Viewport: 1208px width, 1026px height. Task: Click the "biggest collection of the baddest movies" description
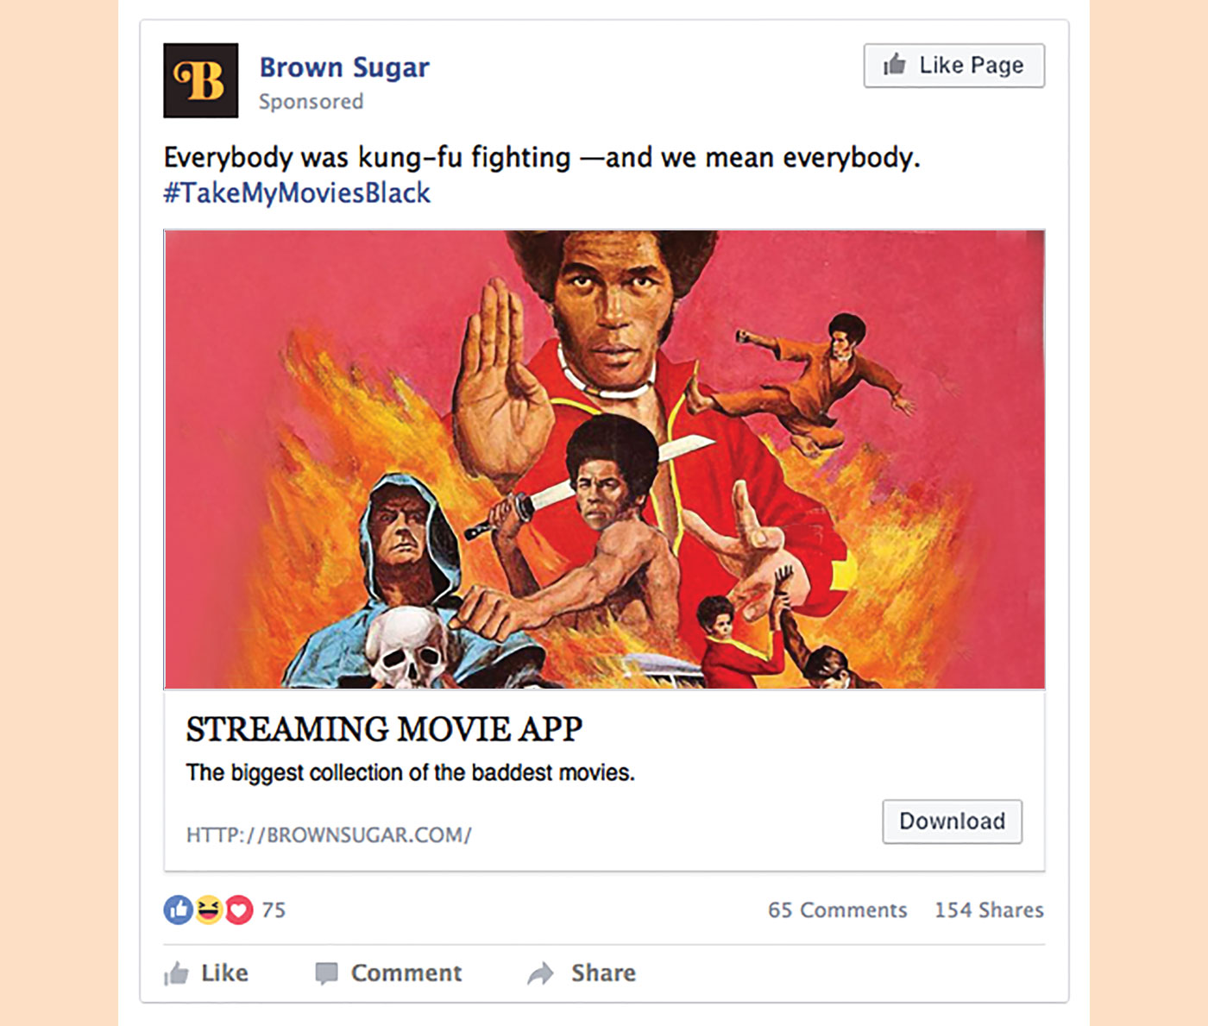tap(410, 772)
